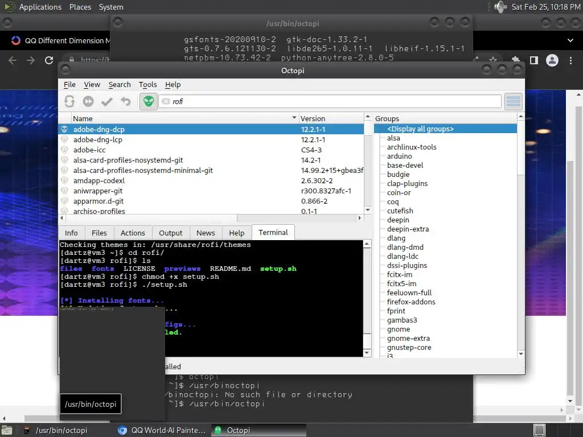Click the QQ World-AI Painter taskbar button

(162, 430)
